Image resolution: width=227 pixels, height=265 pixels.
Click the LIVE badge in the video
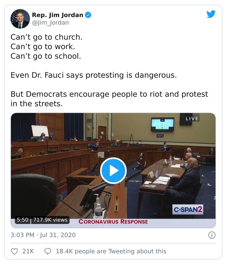click(192, 119)
